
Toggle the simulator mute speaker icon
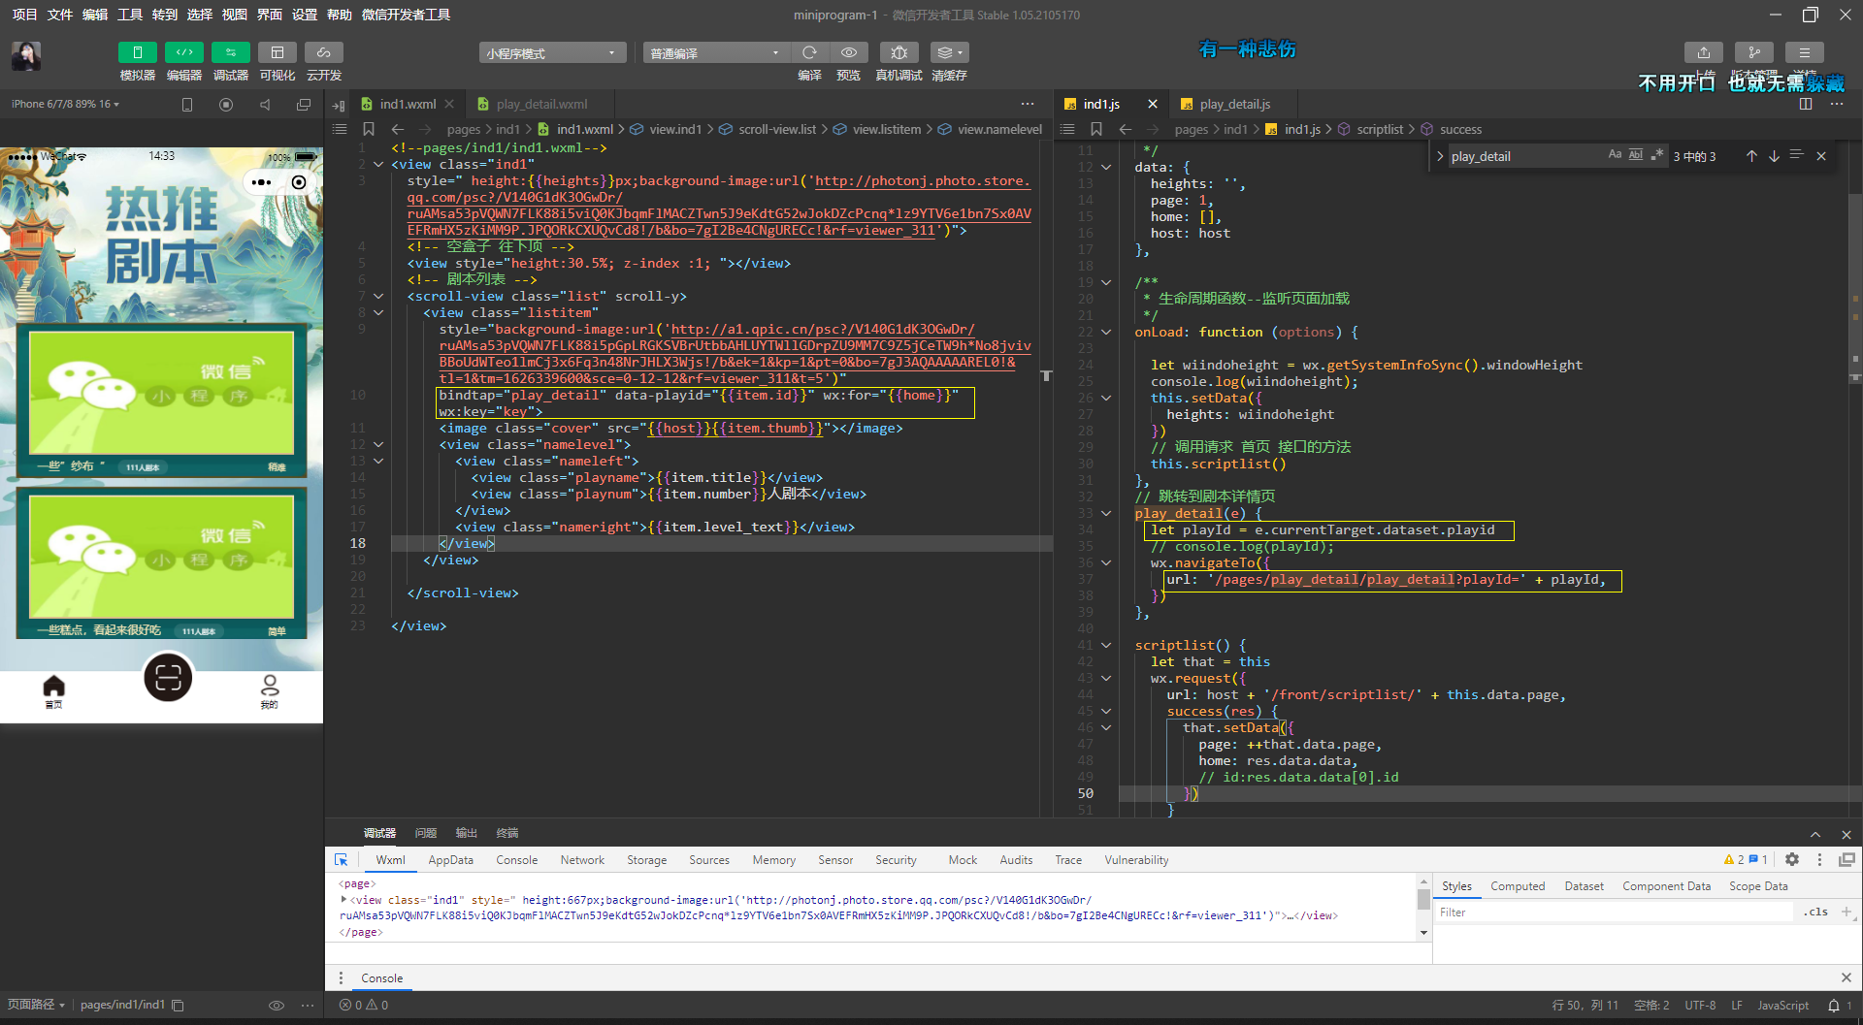click(265, 105)
